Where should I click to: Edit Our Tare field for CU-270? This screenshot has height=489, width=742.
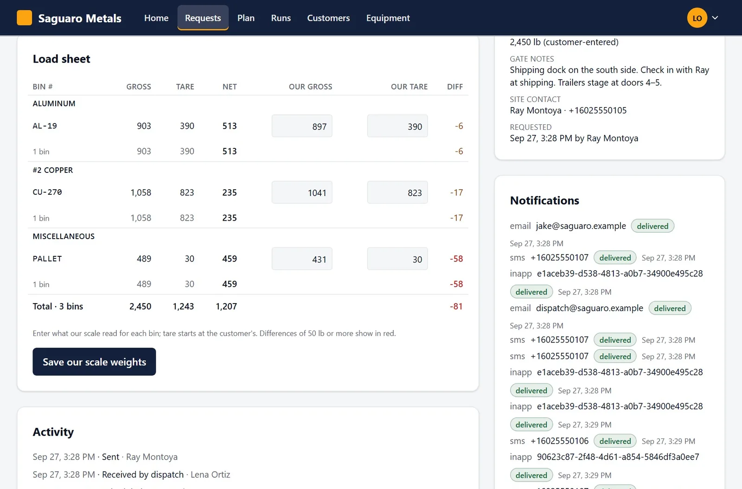[397, 192]
